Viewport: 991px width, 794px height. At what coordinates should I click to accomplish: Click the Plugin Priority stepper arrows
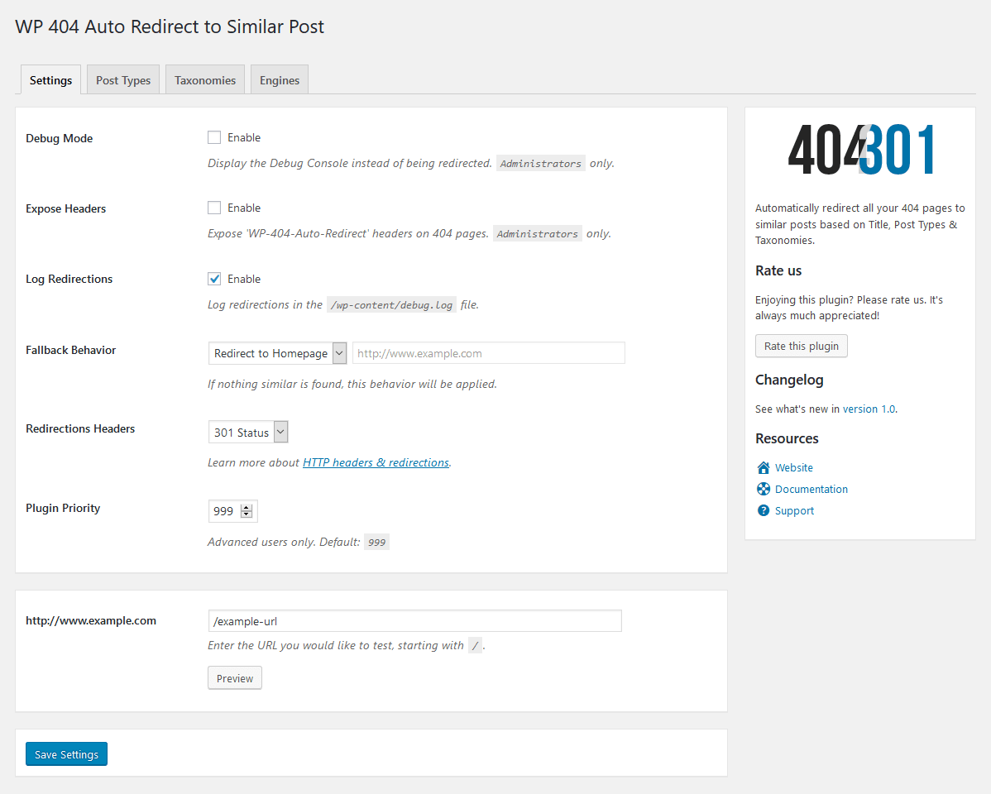tap(247, 511)
